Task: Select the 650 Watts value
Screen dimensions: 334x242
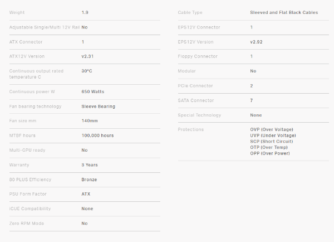Action: [x=93, y=91]
